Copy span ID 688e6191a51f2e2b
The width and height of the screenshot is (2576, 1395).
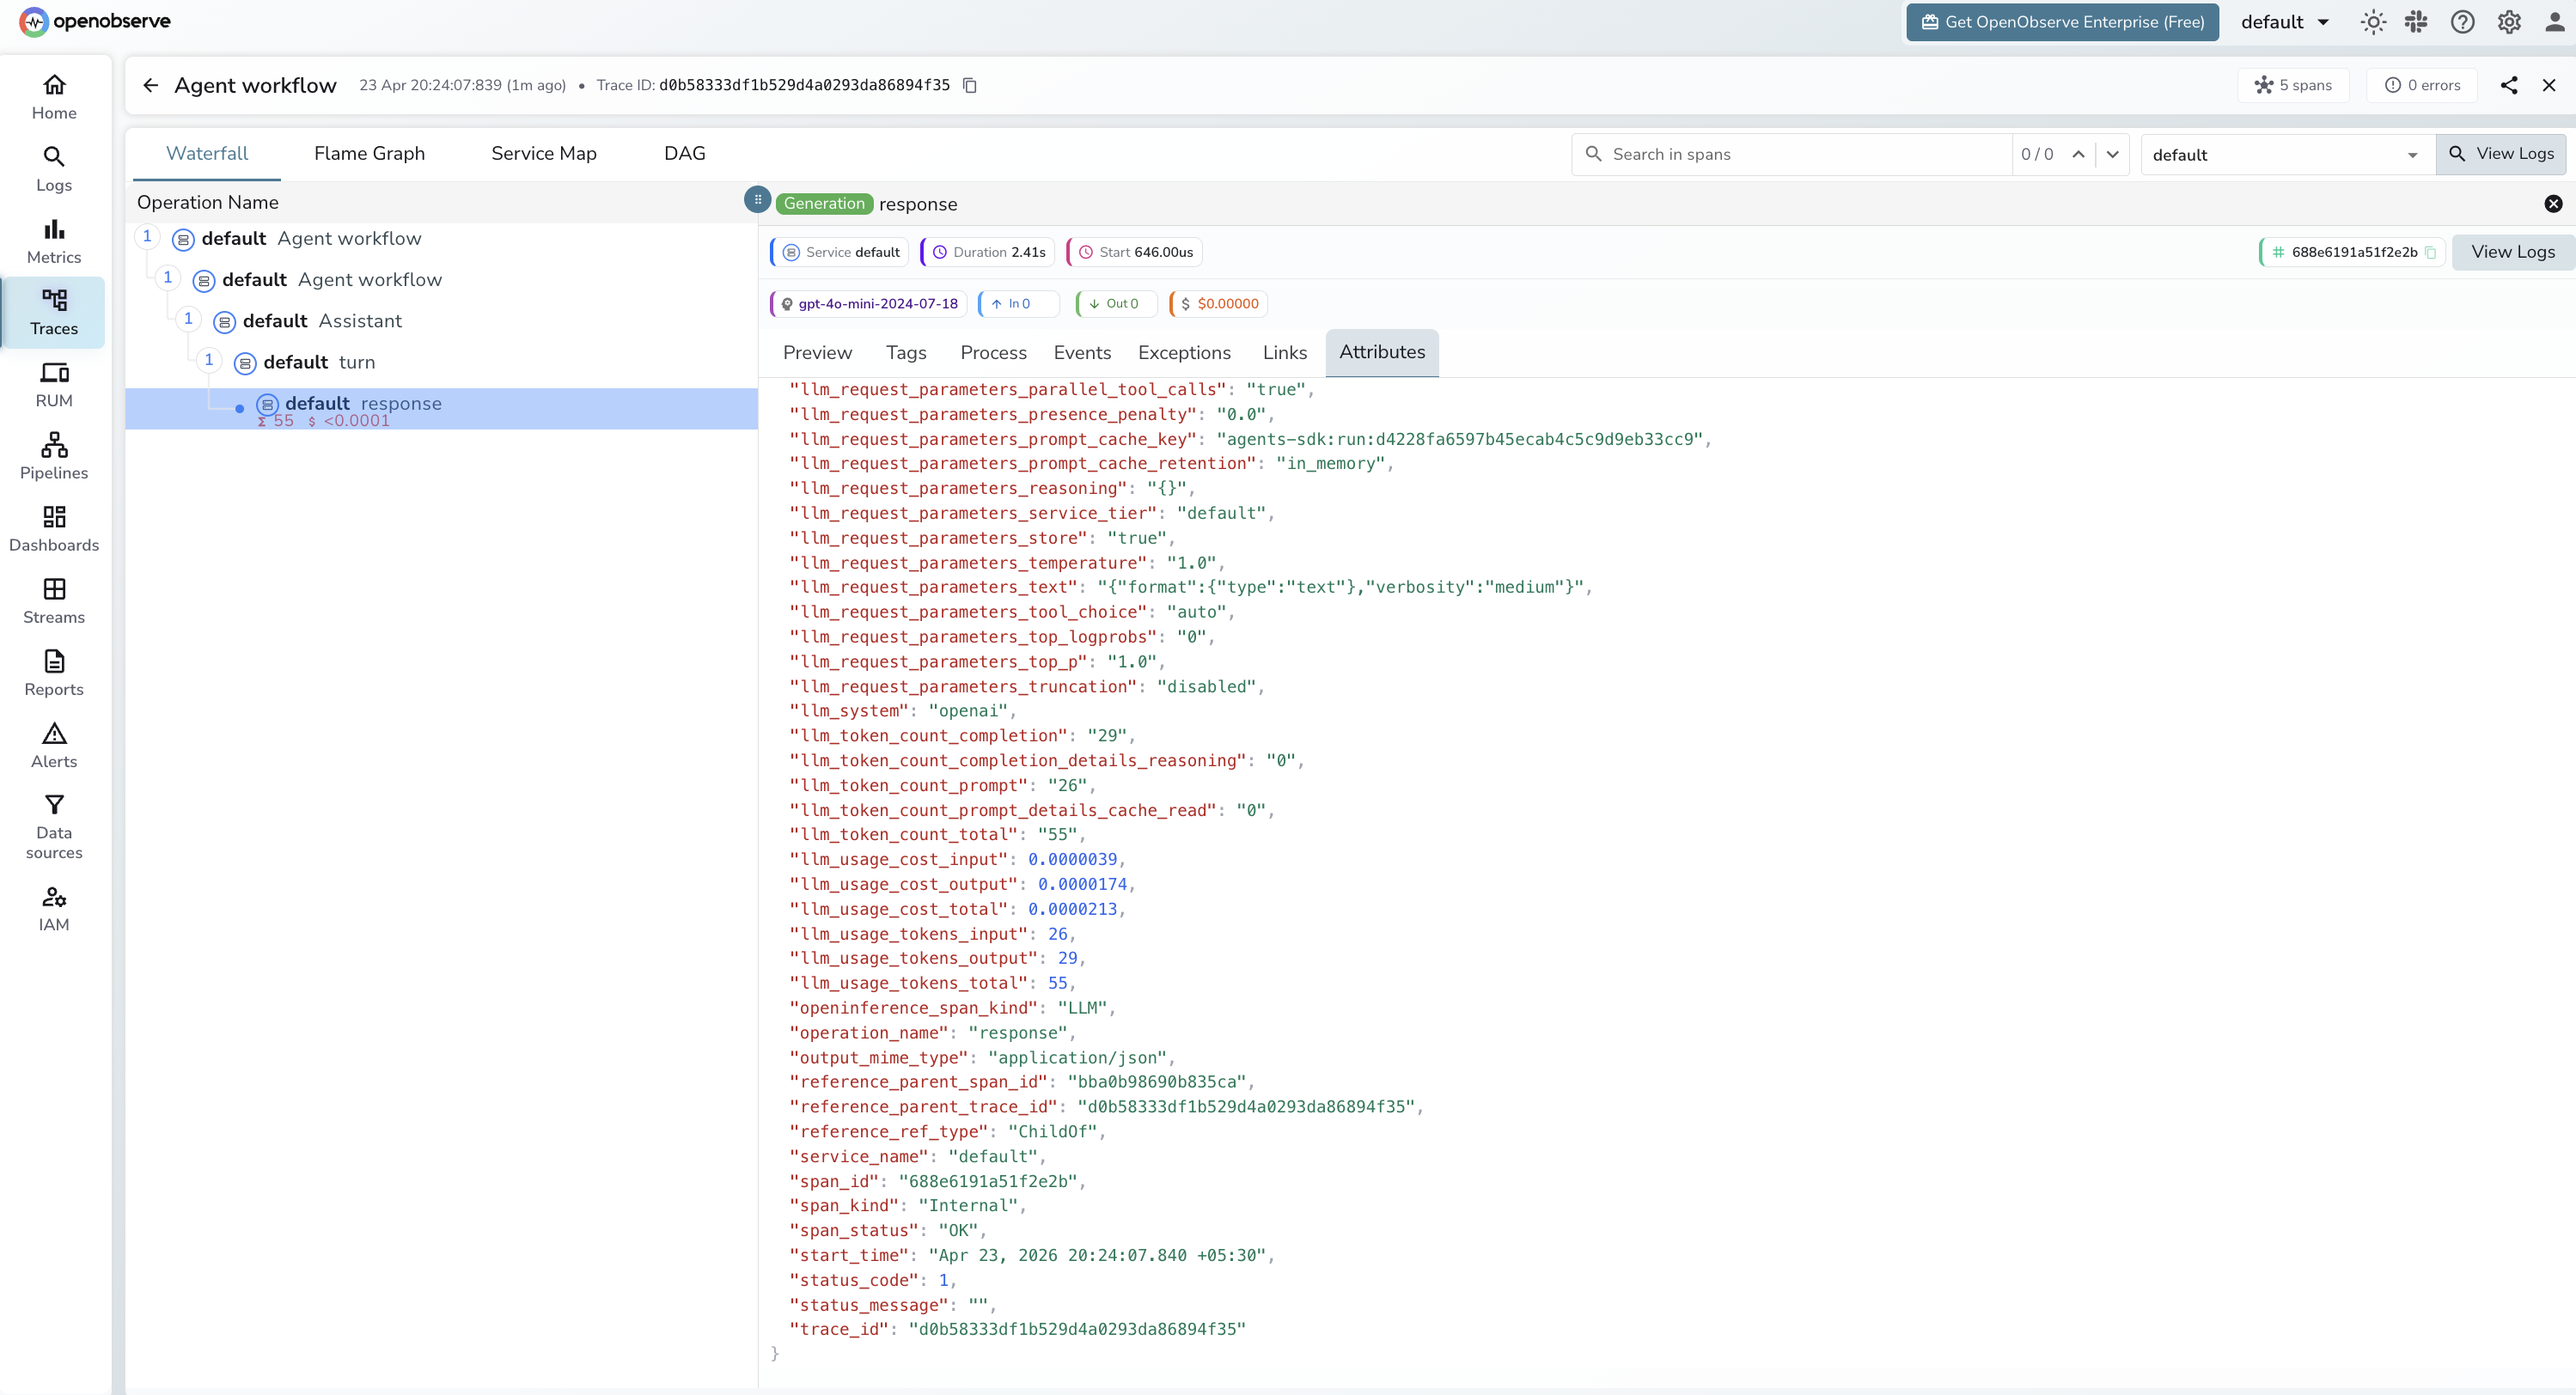pos(2432,252)
